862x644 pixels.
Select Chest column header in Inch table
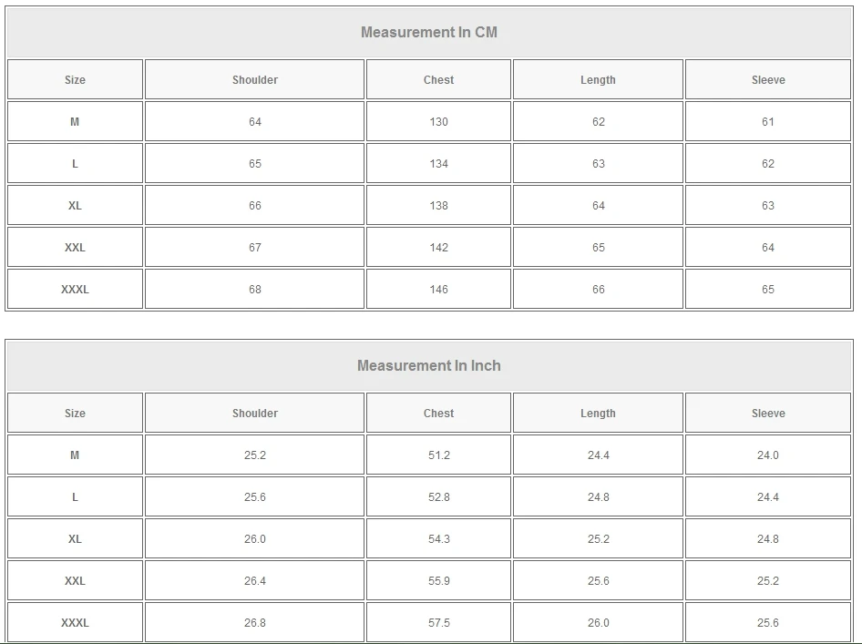(438, 414)
